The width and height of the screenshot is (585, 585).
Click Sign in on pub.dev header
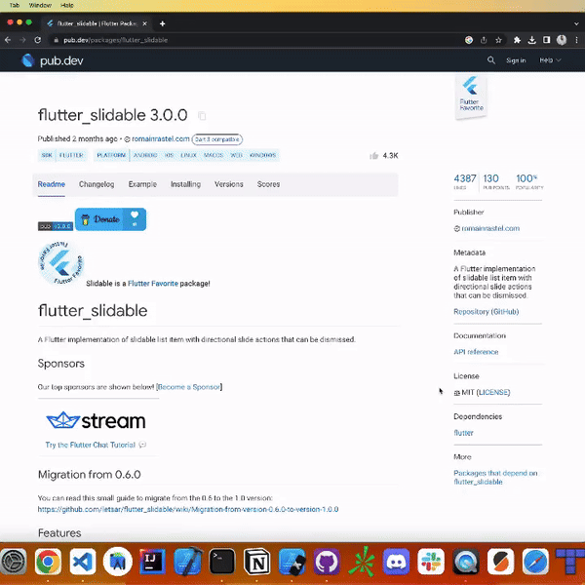click(x=516, y=60)
